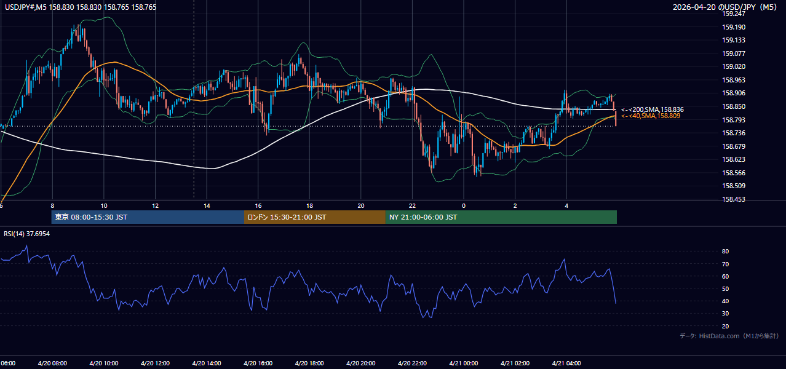
Task: Click the 4/21 04:00 bottom date label
Action: (x=566, y=363)
